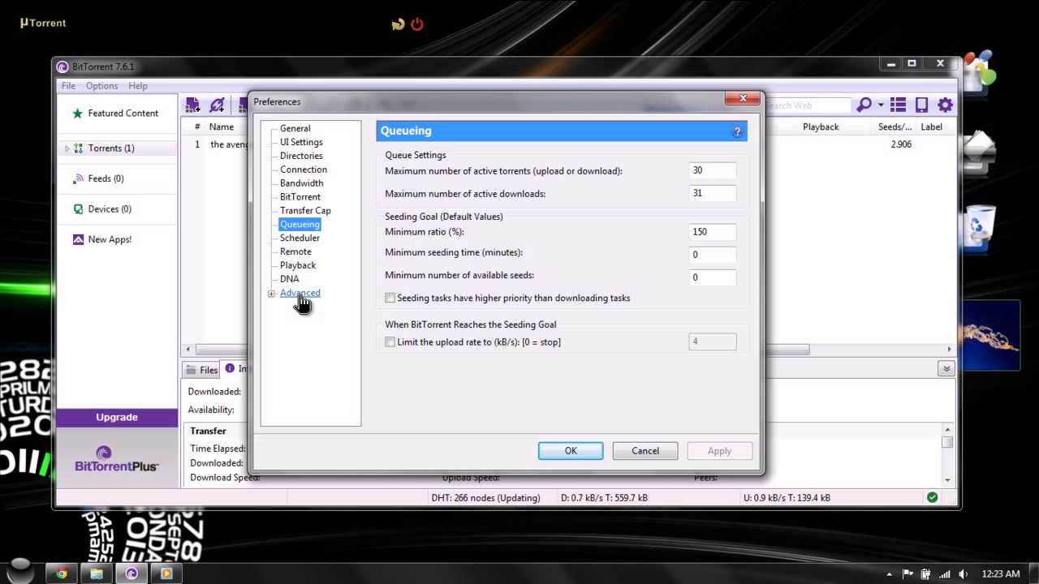Select Transfer Cap in Preferences tree

[x=305, y=211]
